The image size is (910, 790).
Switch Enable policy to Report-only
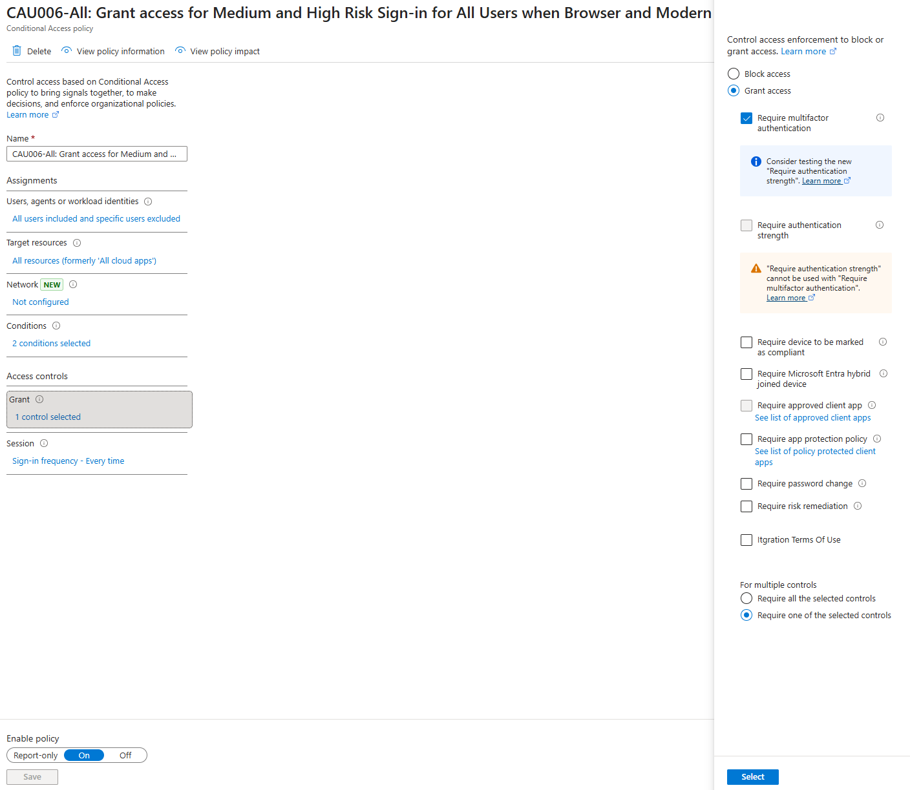[36, 755]
